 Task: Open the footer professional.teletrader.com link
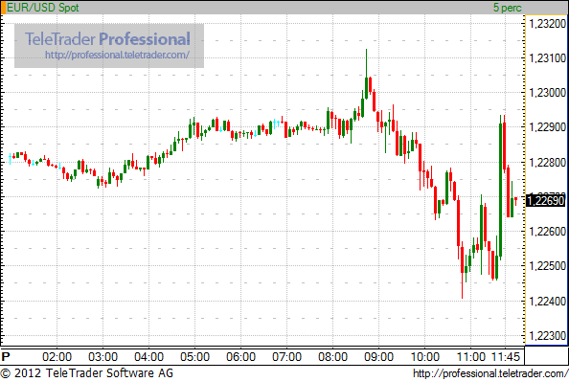[x=490, y=373]
